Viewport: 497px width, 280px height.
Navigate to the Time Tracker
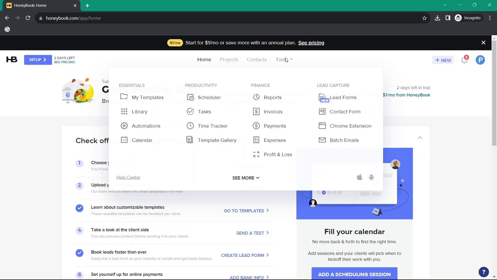tap(213, 125)
